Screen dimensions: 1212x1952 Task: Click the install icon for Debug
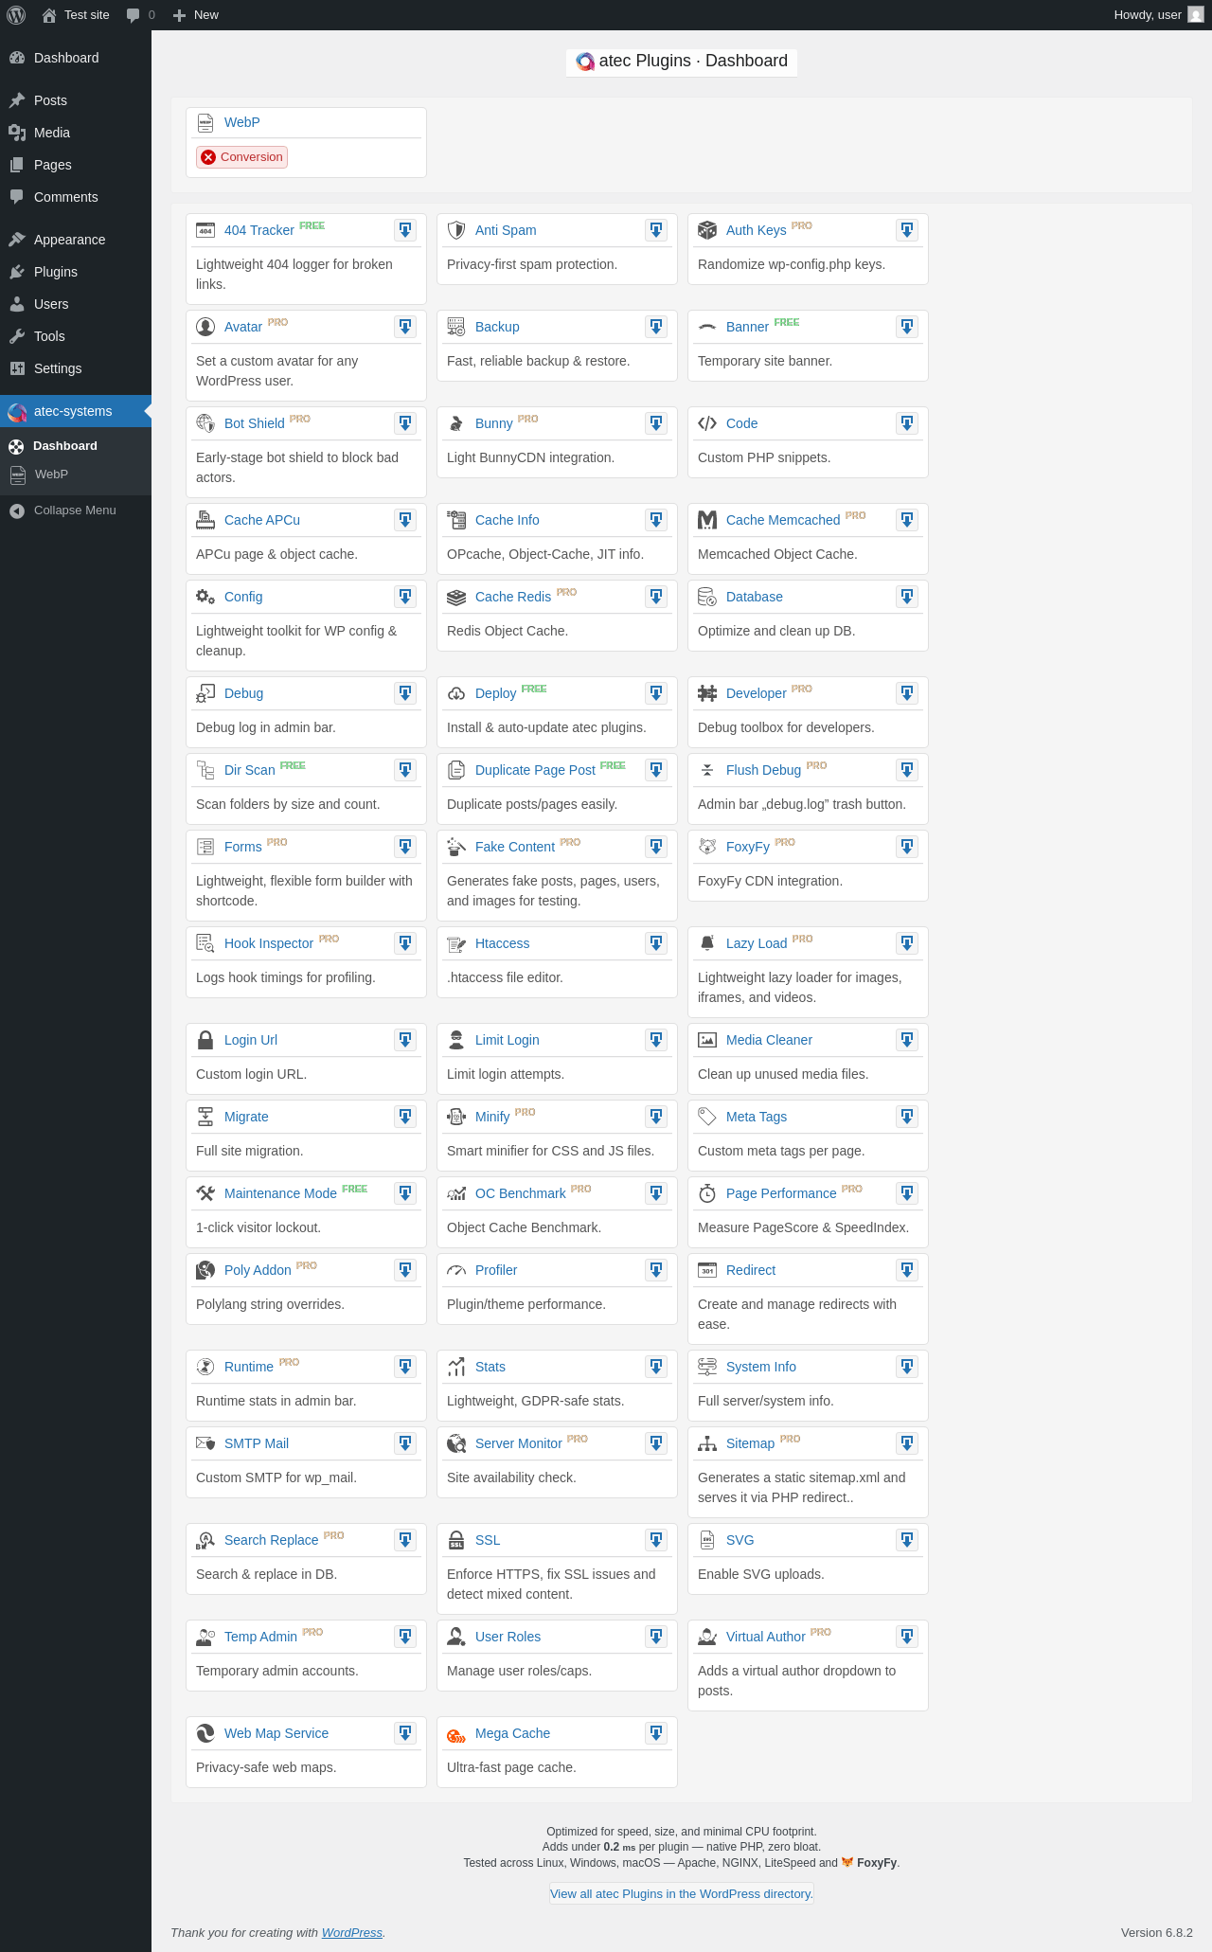pos(405,693)
